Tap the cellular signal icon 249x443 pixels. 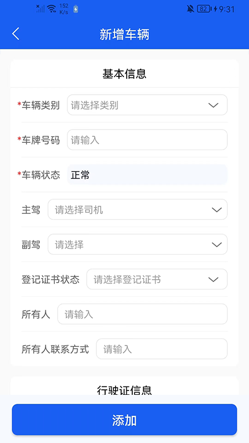coord(40,8)
